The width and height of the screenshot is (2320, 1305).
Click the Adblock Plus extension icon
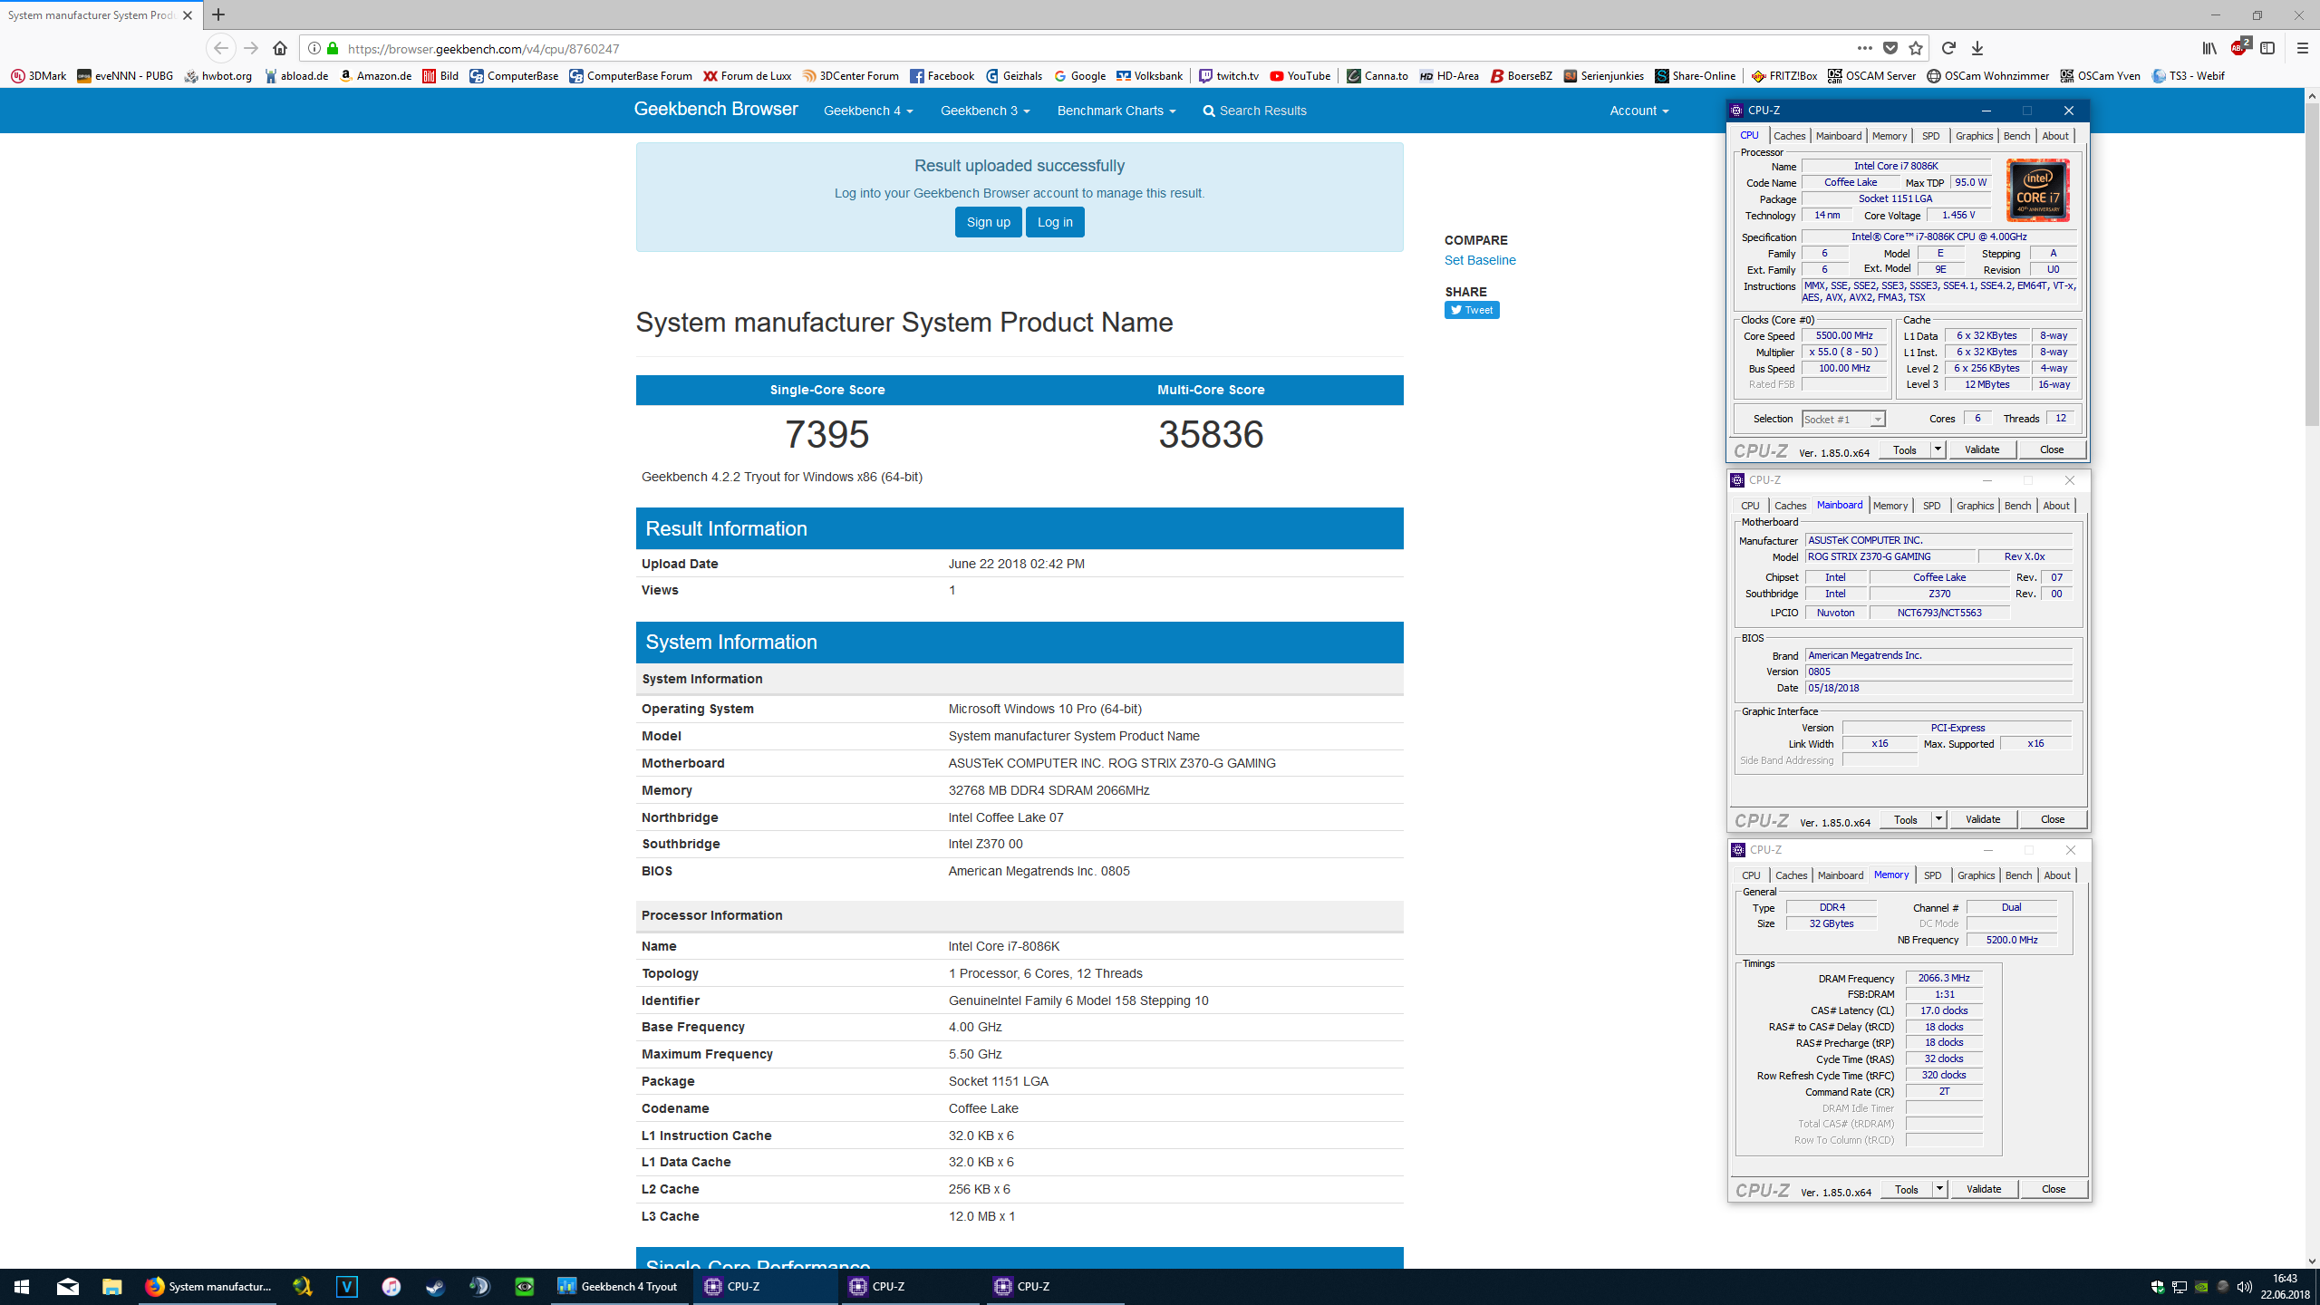[x=2239, y=47]
